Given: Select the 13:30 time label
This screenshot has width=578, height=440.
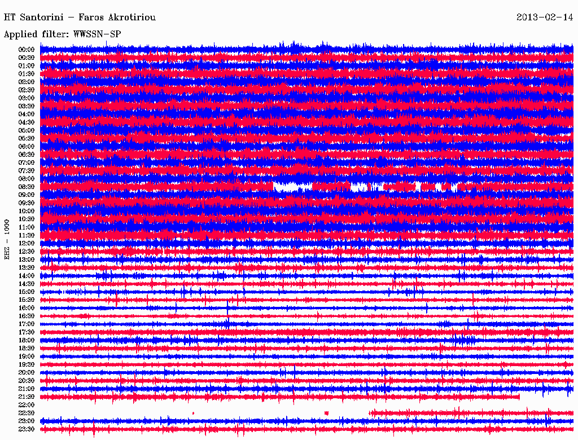Looking at the screenshot, I should click(x=27, y=268).
